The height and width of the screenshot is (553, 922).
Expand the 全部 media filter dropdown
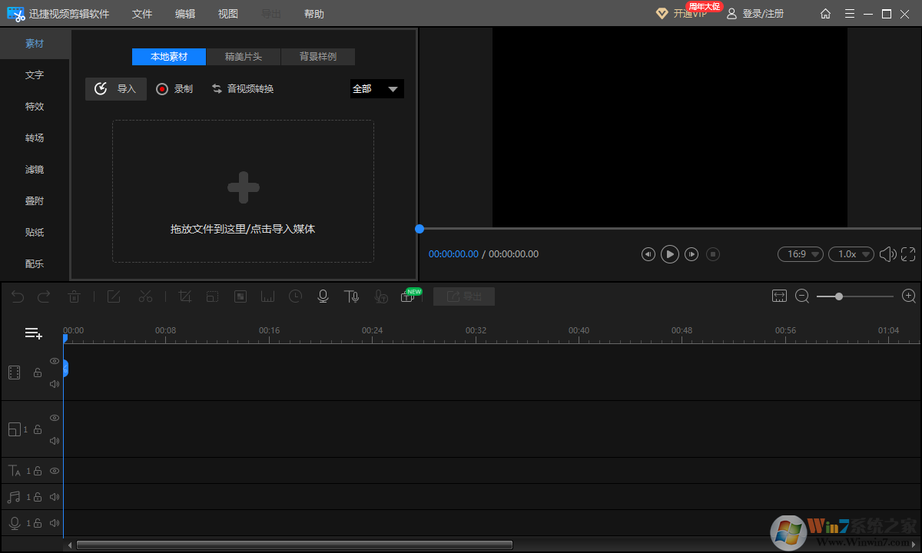[x=376, y=89]
